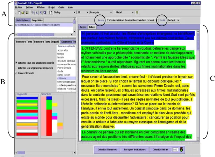
Task: Open the Edition menu
Action: pos(29,7)
